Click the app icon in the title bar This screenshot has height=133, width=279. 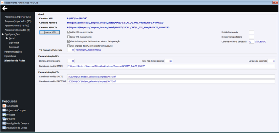(2, 2)
